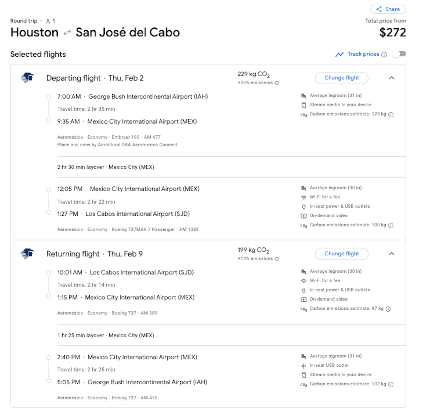Click the +35% emissions info icon
Image resolution: width=430 pixels, height=415 pixels.
[x=277, y=83]
